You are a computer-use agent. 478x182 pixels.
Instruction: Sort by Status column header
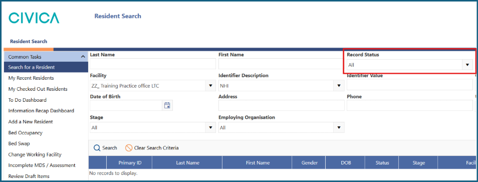tap(382, 163)
